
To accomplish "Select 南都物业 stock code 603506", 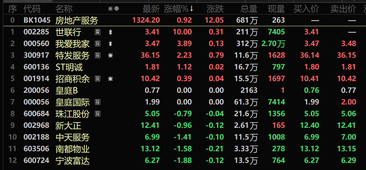I will pos(36,148).
